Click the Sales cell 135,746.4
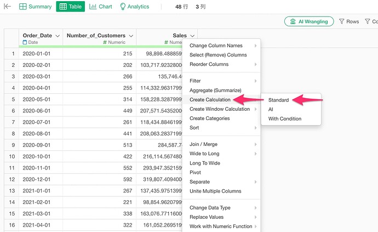The image size is (378, 232). 159,77
